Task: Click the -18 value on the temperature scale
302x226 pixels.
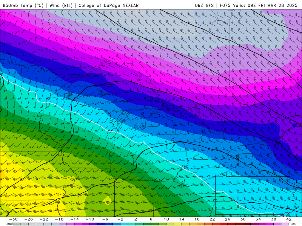Action: pos(59,219)
